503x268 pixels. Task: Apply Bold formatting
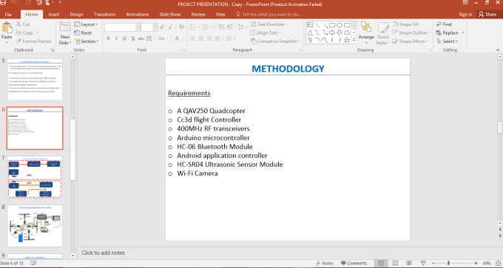click(108, 38)
